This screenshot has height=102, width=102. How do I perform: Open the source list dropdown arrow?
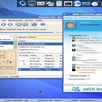11,36
